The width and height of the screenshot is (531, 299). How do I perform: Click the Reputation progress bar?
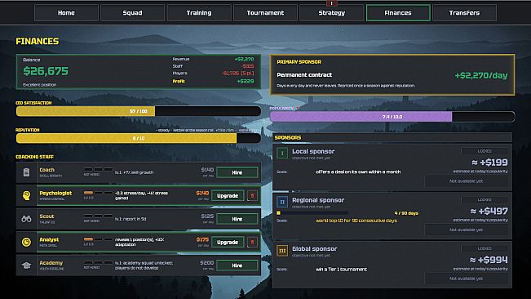coord(139,138)
